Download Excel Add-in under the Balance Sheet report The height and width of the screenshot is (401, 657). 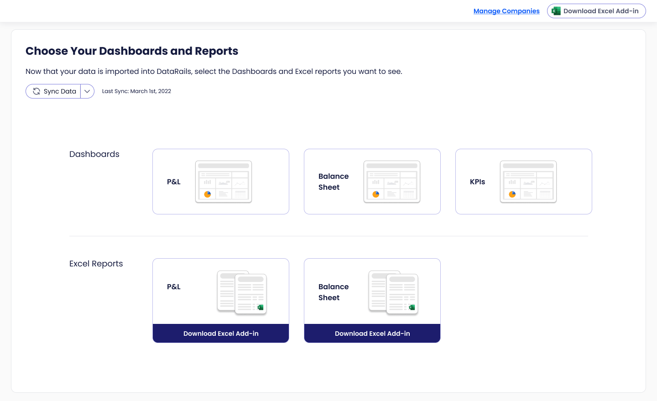click(372, 333)
